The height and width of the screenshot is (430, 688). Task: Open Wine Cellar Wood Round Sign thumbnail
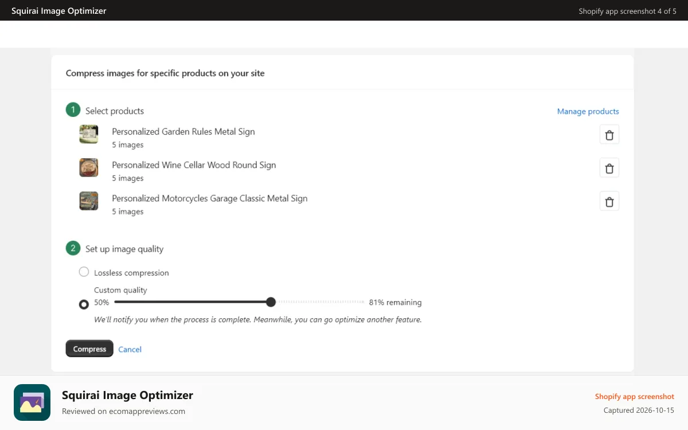click(89, 167)
